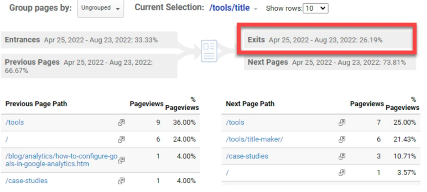Click pop-out icon beside previous /case-studies

[x=121, y=181]
